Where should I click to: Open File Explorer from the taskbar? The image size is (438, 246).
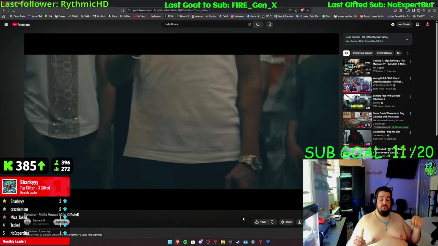(223, 242)
